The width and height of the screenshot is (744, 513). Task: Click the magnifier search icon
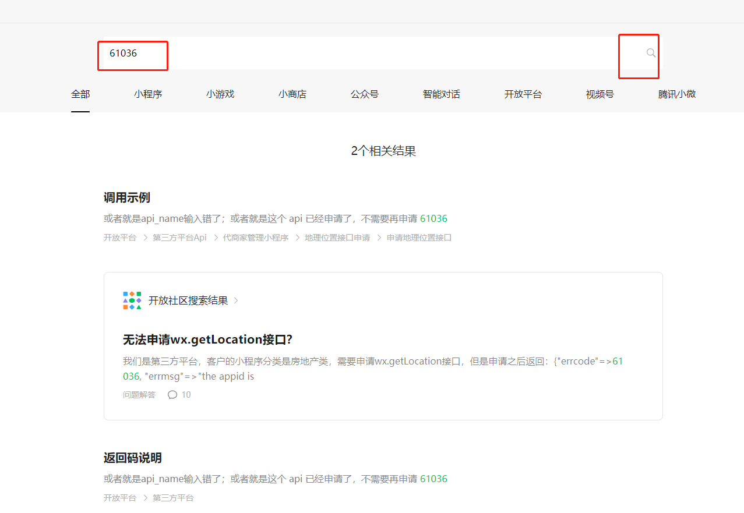pos(651,53)
